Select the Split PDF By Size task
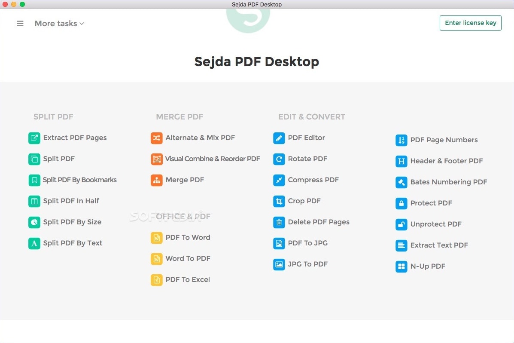Image resolution: width=514 pixels, height=343 pixels. coord(72,222)
